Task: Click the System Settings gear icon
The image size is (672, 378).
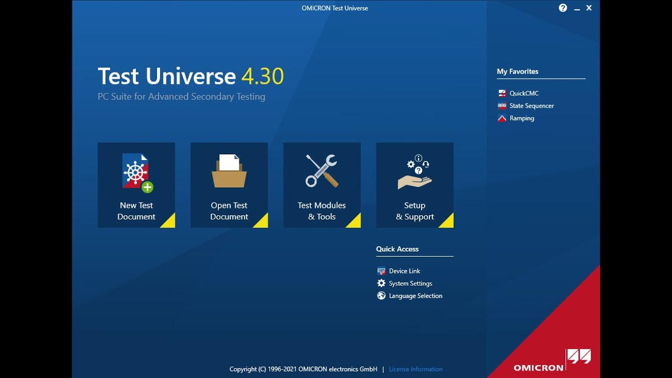Action: pos(381,283)
